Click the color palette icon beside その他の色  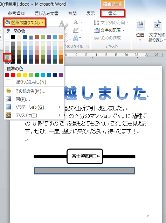[8, 91]
